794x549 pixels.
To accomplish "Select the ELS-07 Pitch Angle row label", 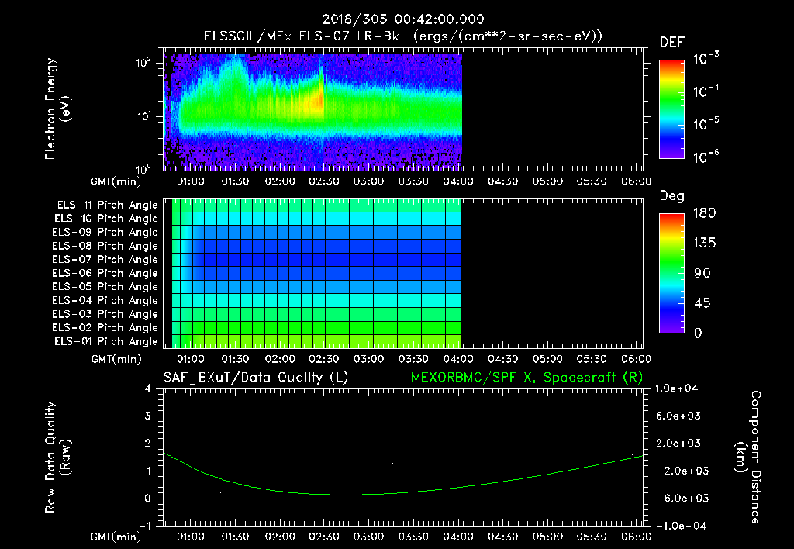I will [105, 259].
